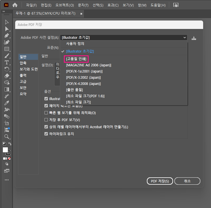211x208 pixels.
Task: Select the Pen tool in toolbar
Action: [7, 36]
